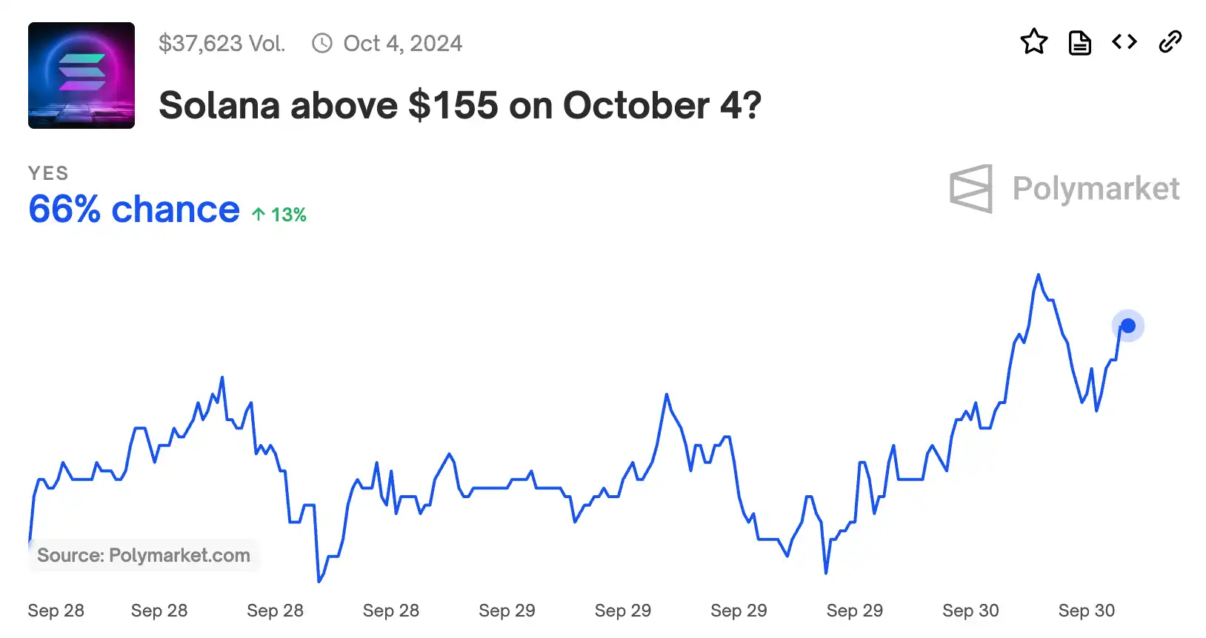Click the embed code icon
1206x638 pixels.
pos(1125,42)
